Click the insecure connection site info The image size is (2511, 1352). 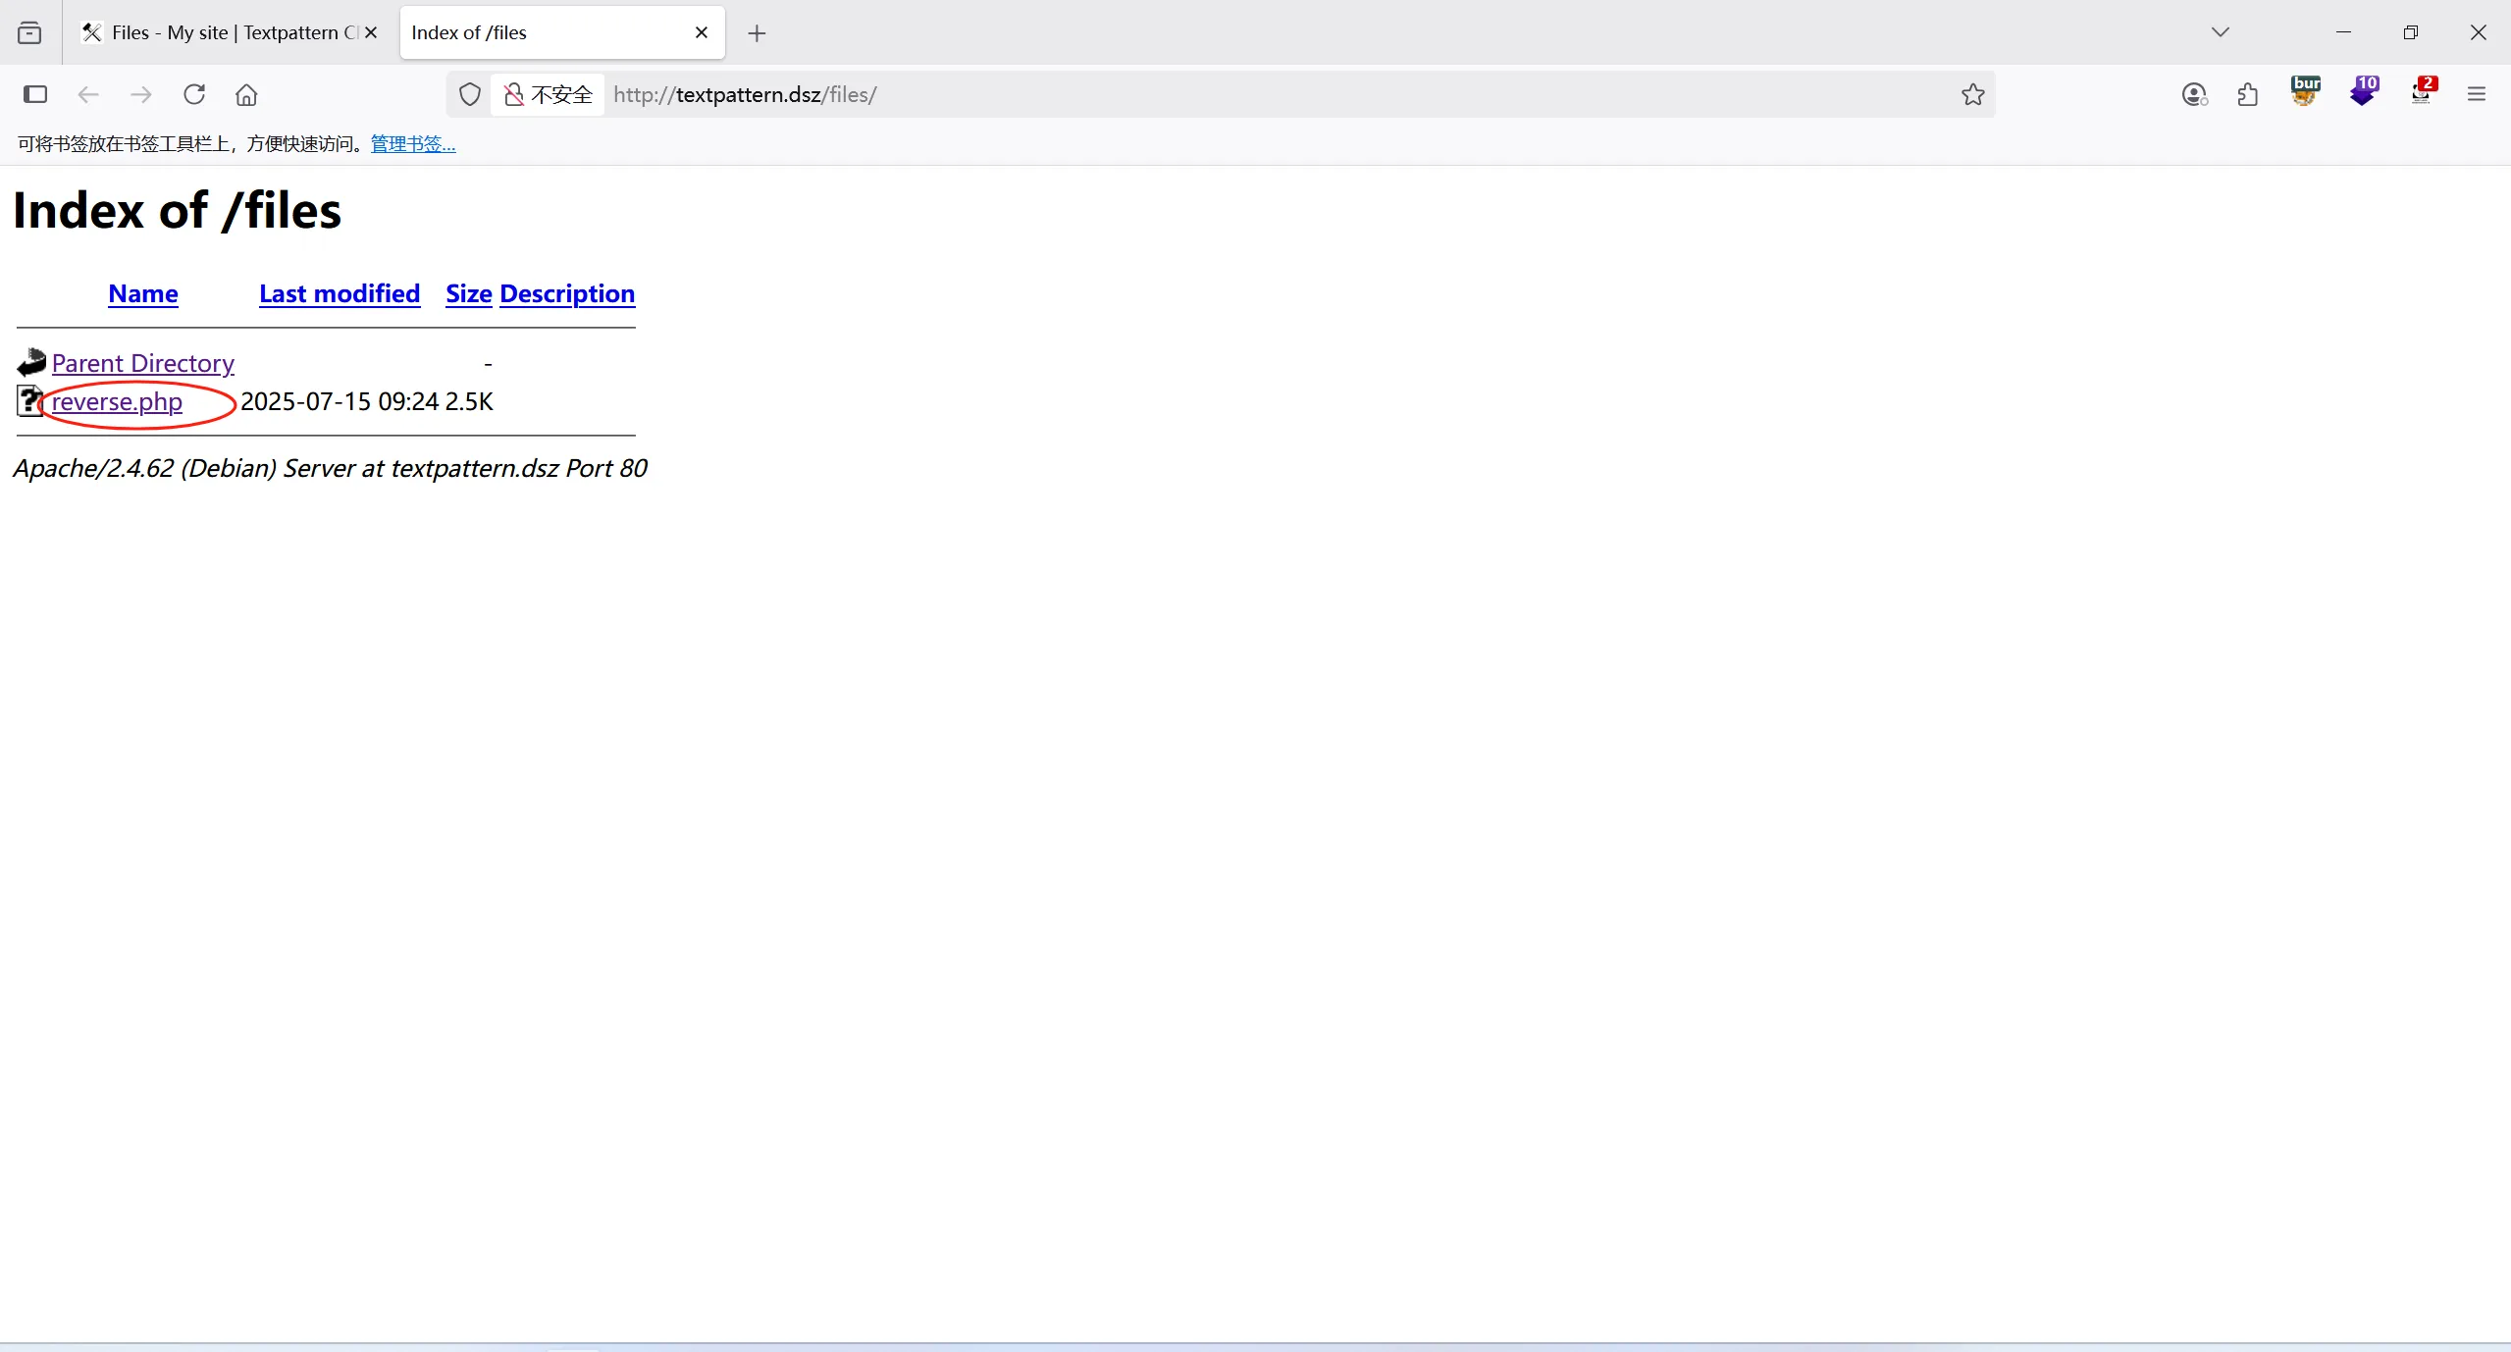pos(548,94)
